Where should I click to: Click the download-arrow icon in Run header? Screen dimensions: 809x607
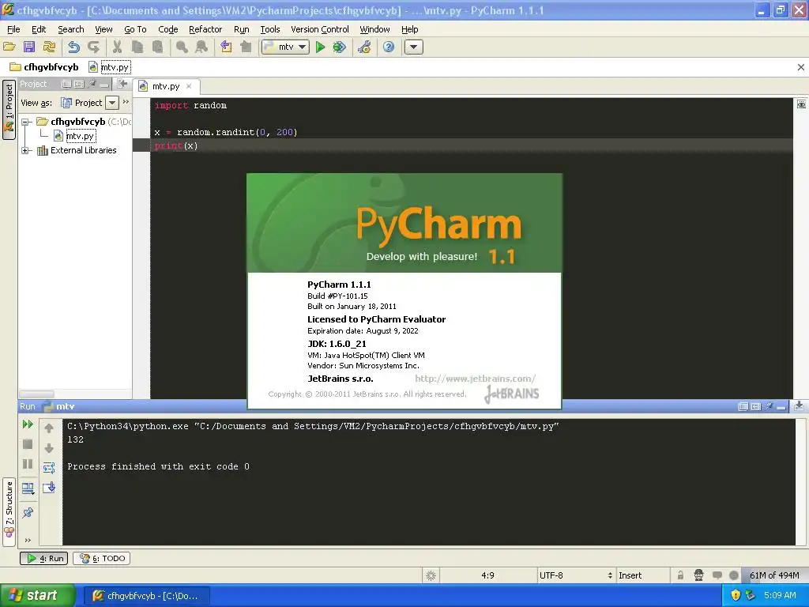tap(799, 405)
